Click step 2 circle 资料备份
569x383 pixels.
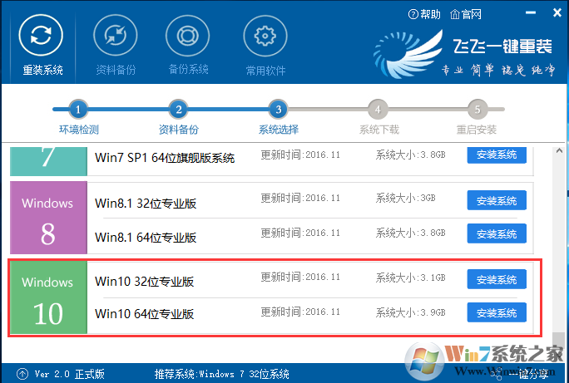179,109
